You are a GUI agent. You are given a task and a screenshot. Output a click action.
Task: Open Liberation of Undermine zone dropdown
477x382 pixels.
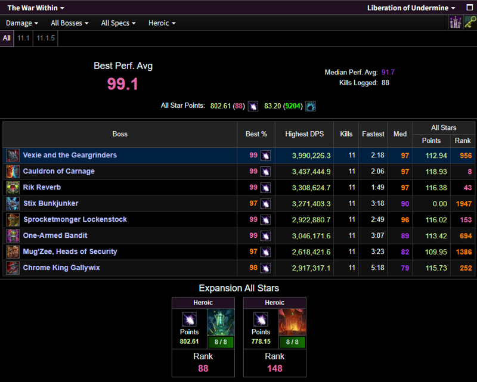[411, 8]
